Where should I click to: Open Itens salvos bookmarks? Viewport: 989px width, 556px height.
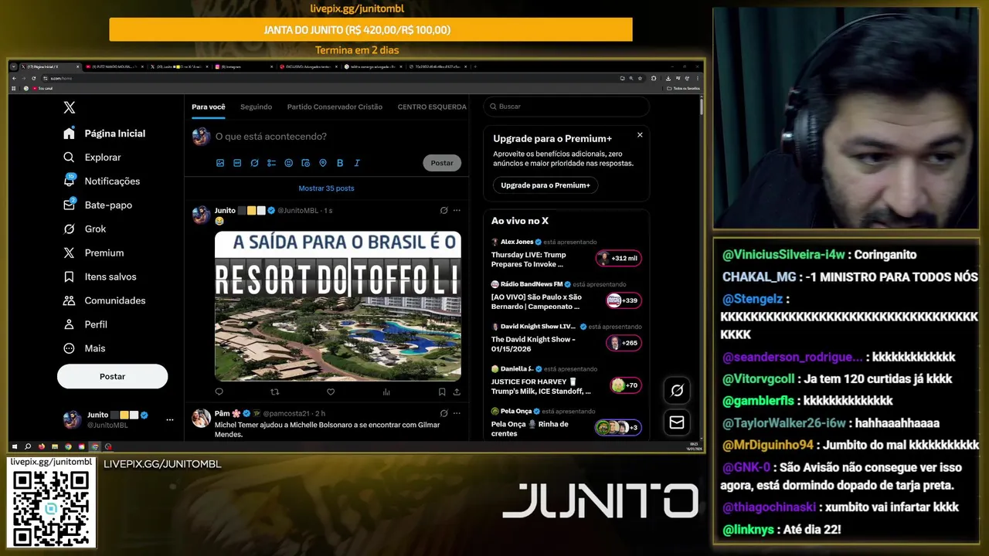coord(100,277)
